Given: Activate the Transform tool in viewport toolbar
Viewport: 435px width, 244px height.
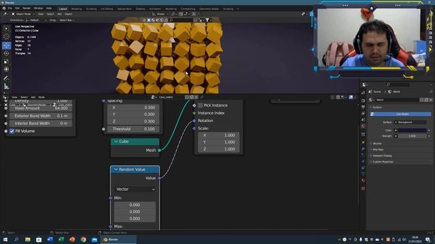Looking at the screenshot, I should pyautogui.click(x=6, y=69).
